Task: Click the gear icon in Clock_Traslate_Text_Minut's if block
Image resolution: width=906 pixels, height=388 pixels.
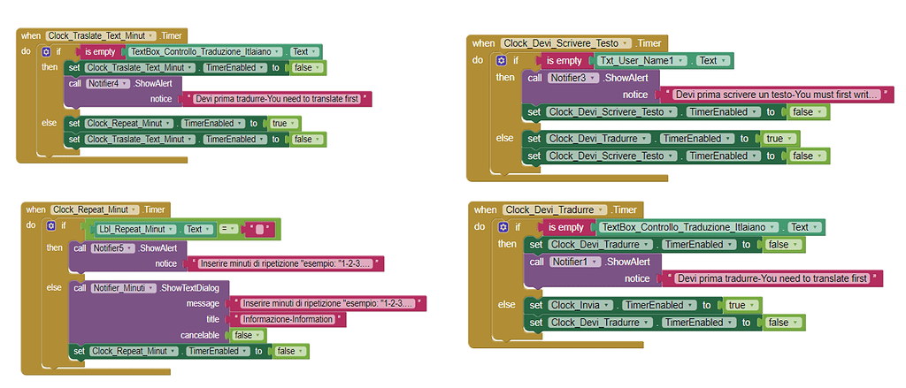Action: 47,52
